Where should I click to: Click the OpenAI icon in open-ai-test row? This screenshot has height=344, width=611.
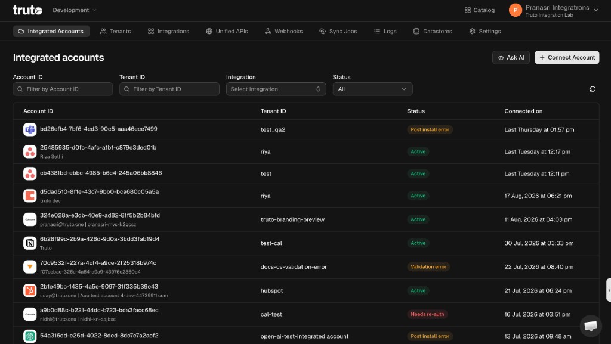(x=30, y=336)
